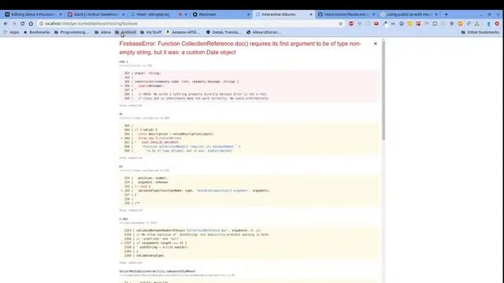The height and width of the screenshot is (283, 504).
Task: Switch to the Editing Alexa 4 Musician tab
Action: tap(33, 14)
